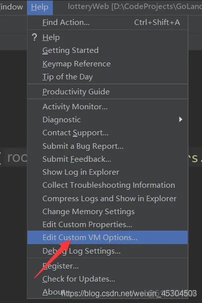Open Getting Started from Help menu
This screenshot has width=202, height=303.
107,50
